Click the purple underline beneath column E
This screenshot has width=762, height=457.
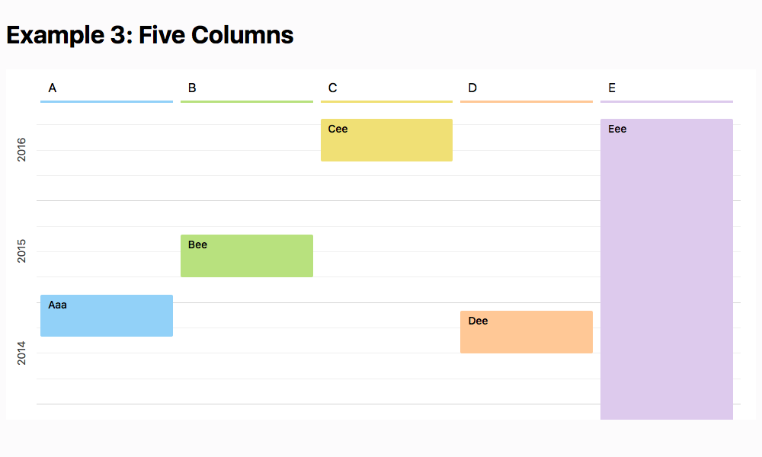[x=667, y=101]
